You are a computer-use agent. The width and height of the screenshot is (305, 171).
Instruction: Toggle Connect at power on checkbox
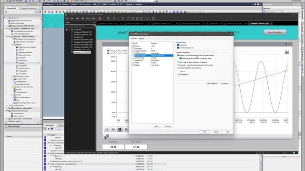pyautogui.click(x=178, y=47)
